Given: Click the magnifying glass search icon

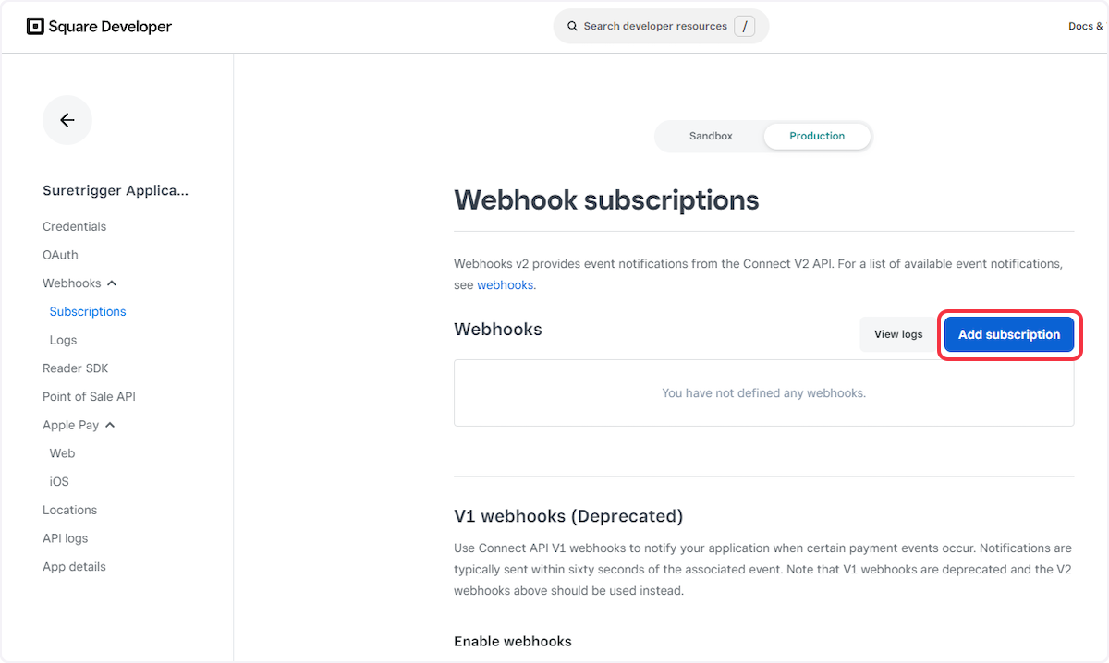Looking at the screenshot, I should point(572,26).
